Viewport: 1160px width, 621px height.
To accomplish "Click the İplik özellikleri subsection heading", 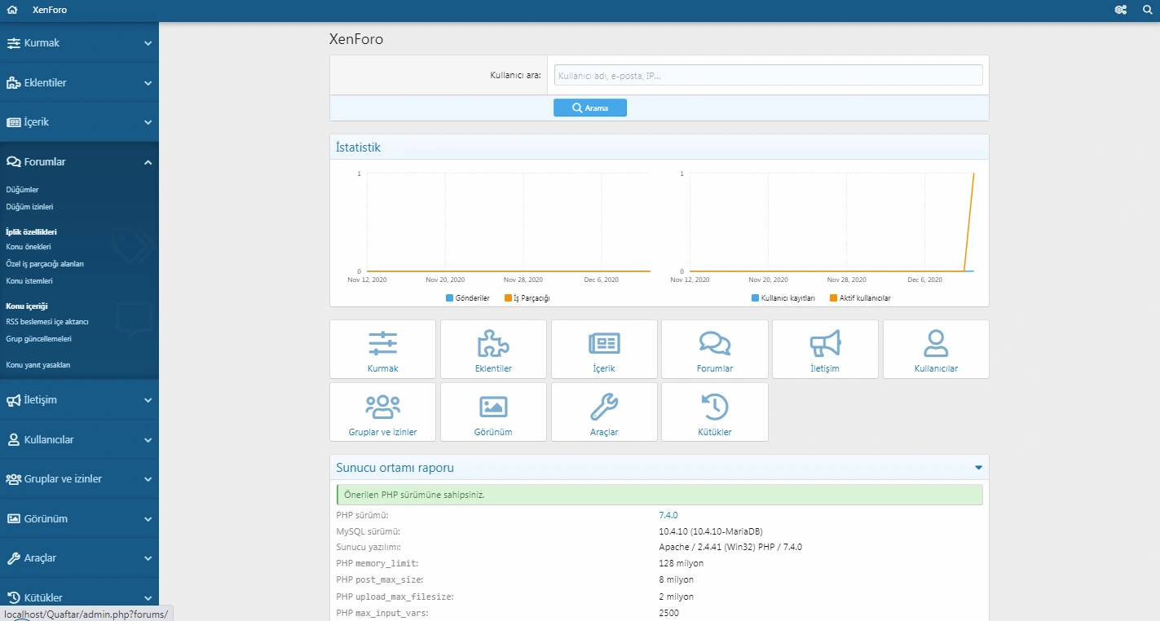I will coord(31,232).
